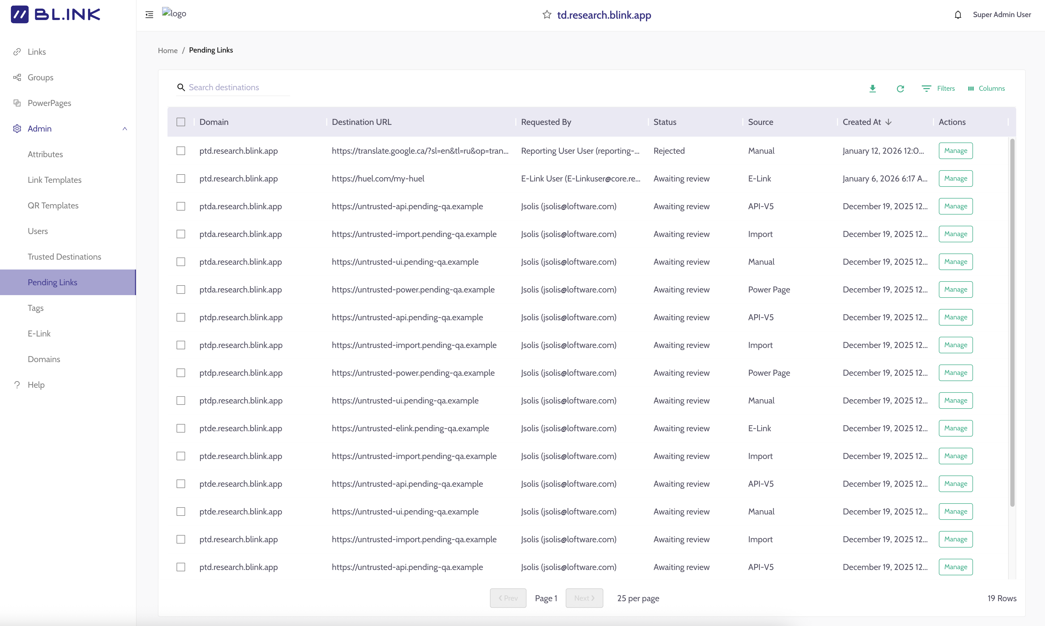This screenshot has width=1045, height=626.
Task: Click the BL.INK logo
Action: click(x=55, y=14)
